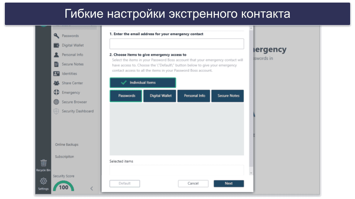Open Passwords in the sidebar menu

(x=70, y=36)
